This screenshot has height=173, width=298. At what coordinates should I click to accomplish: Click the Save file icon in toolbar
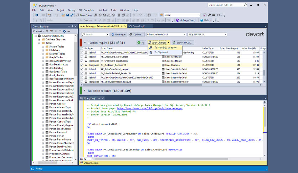(x=67, y=15)
